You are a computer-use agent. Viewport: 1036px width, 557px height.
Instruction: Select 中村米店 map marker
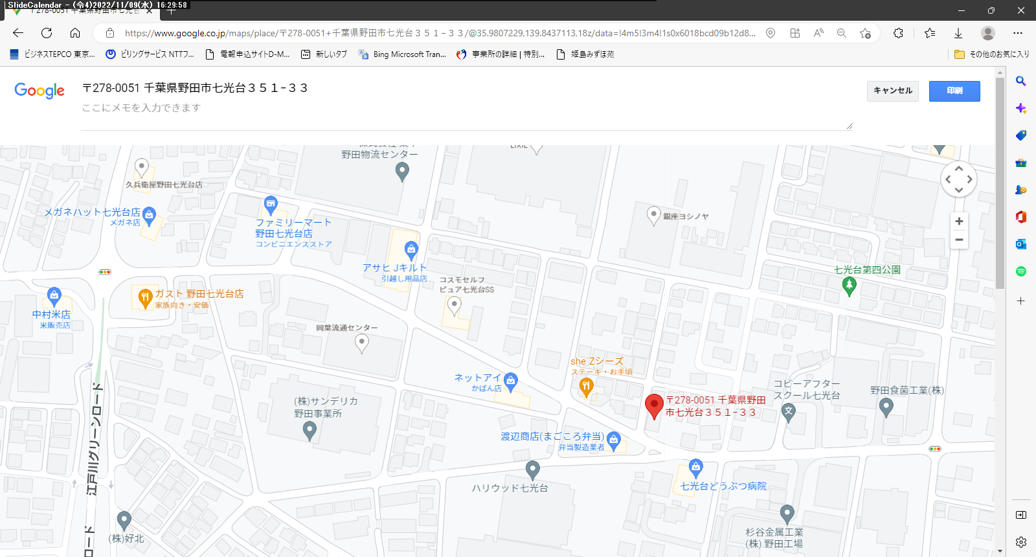pyautogui.click(x=54, y=297)
